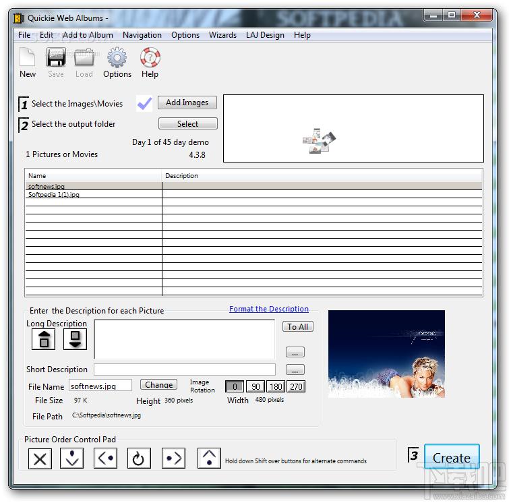Open the Add to Album menu

88,35
